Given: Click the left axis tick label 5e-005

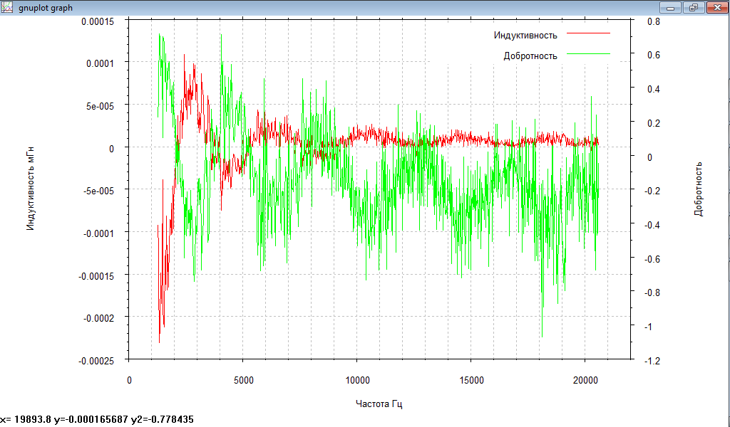Looking at the screenshot, I should point(101,107).
